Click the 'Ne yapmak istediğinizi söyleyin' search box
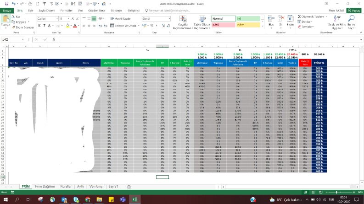This screenshot has height=204, width=364. 169,11
